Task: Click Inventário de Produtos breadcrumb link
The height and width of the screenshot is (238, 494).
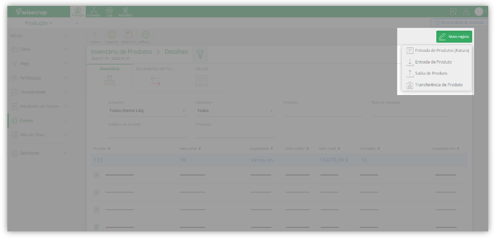Action: [x=121, y=52]
